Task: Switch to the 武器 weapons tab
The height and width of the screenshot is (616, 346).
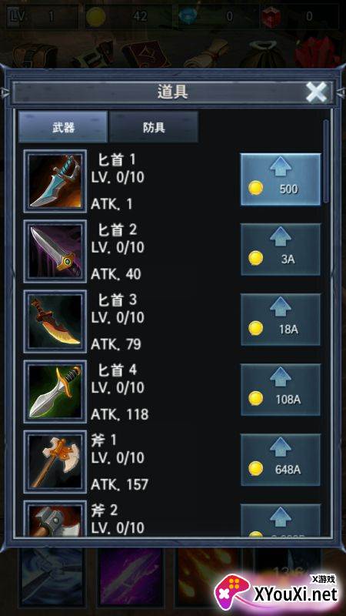Action: click(x=63, y=127)
